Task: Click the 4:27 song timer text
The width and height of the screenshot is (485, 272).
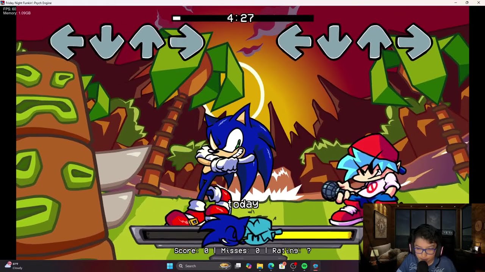Action: tap(240, 18)
